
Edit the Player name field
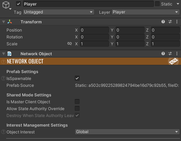[88, 4]
